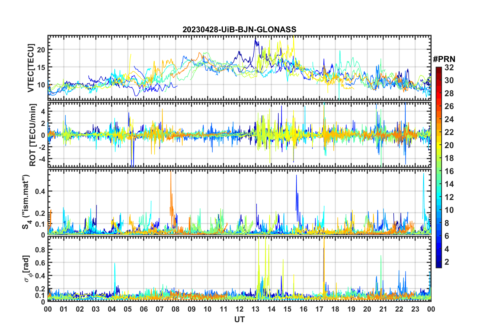Click the 18 hour tick label on the UT axis
Viewport: 479px width, 335px height.
click(335, 309)
